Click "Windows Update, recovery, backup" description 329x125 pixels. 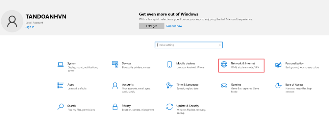click(x=191, y=112)
